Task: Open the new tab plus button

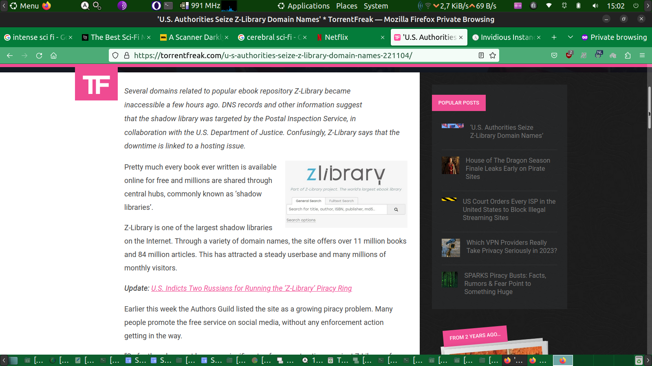Action: point(554,37)
